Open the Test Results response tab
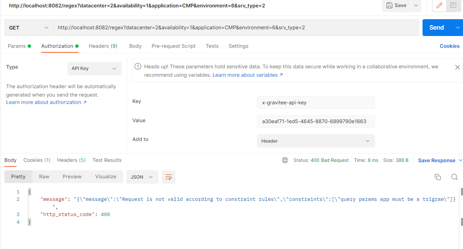The width and height of the screenshot is (463, 249). [107, 160]
